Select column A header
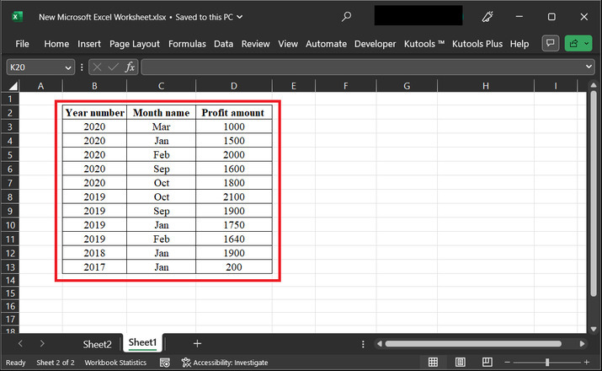 pos(40,86)
